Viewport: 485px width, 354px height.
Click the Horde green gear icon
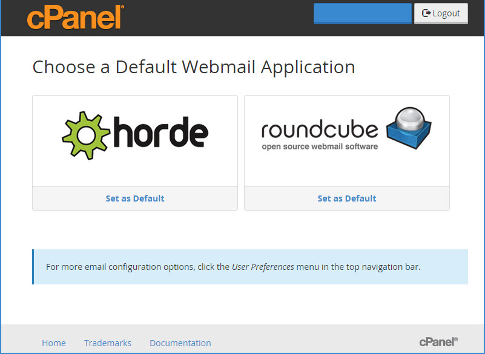point(86,136)
